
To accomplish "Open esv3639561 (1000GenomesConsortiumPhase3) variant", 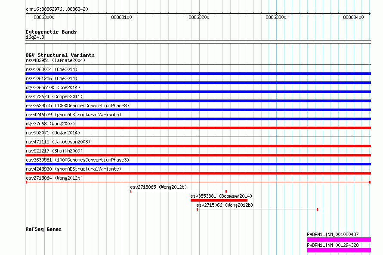I will click(77, 160).
